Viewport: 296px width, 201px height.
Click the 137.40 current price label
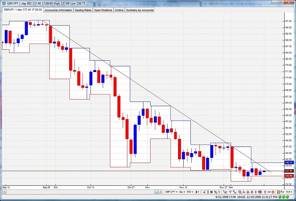coord(289,171)
